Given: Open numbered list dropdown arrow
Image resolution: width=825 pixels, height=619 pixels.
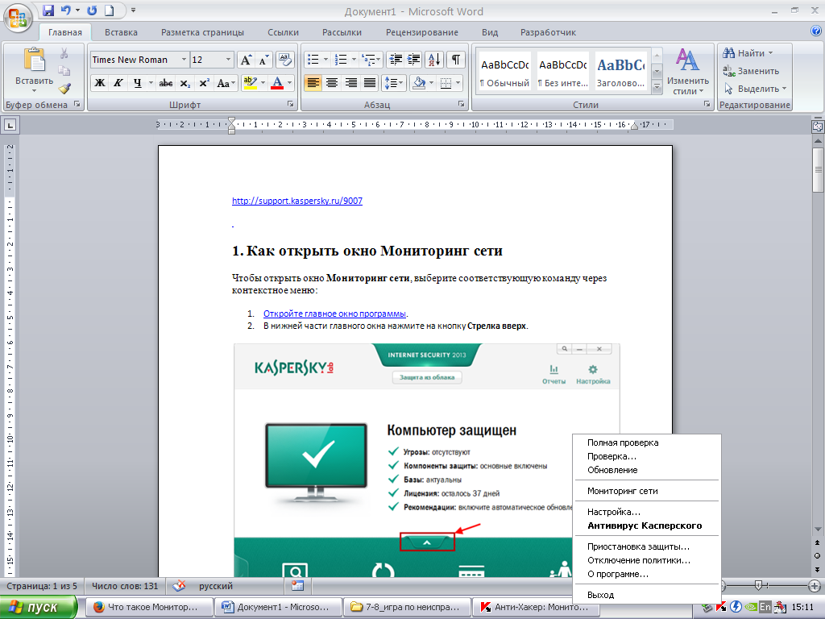Looking at the screenshot, I should point(354,60).
